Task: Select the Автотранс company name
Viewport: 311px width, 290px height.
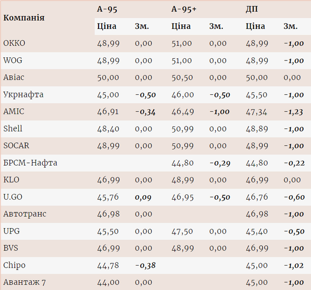Action: click(25, 214)
